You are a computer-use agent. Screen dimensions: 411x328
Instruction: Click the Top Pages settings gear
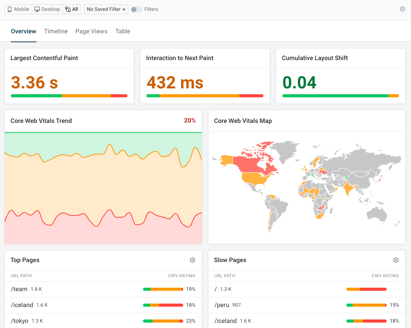pos(193,260)
